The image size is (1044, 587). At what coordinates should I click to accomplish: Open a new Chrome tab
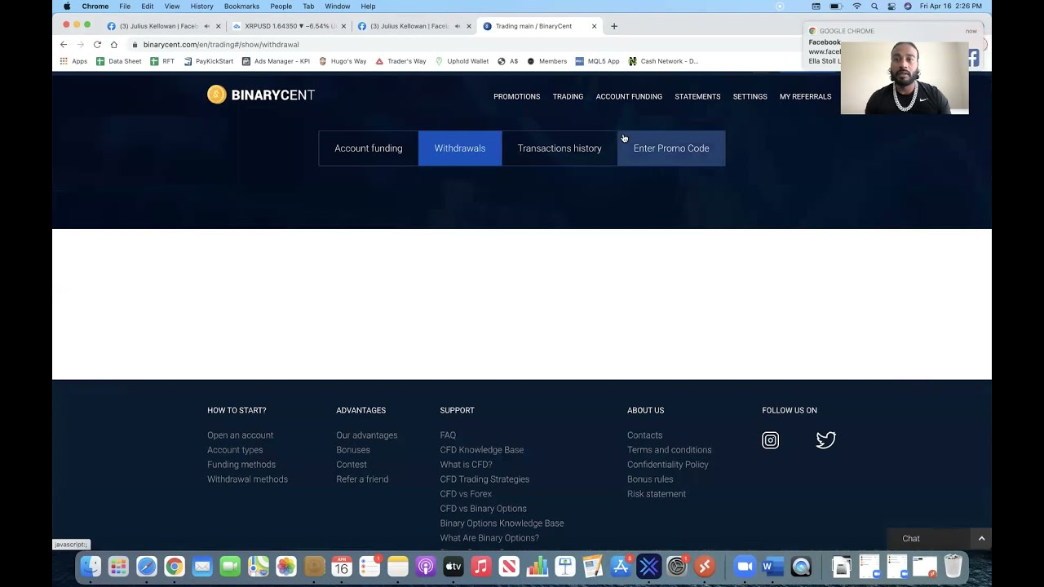pos(614,26)
